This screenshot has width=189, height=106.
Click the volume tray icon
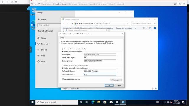[x=171, y=102]
